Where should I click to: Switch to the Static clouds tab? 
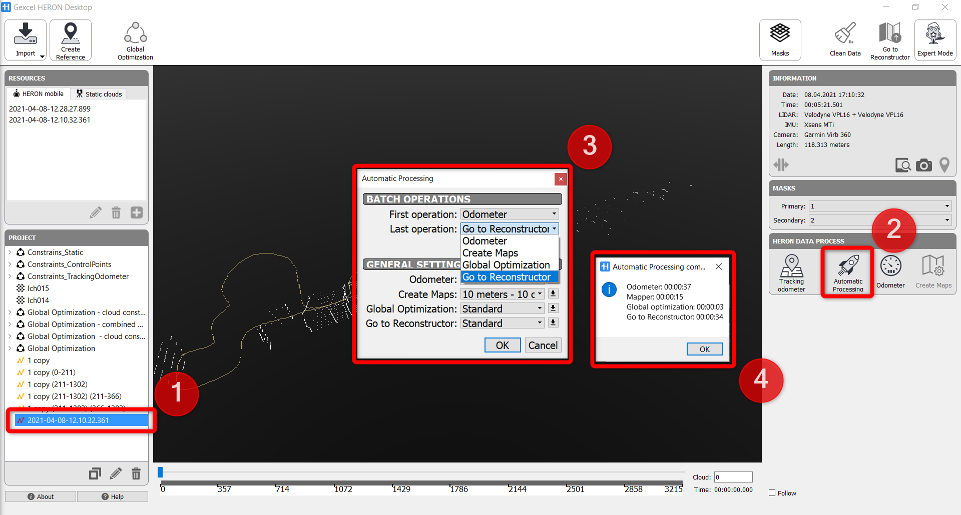tap(99, 94)
